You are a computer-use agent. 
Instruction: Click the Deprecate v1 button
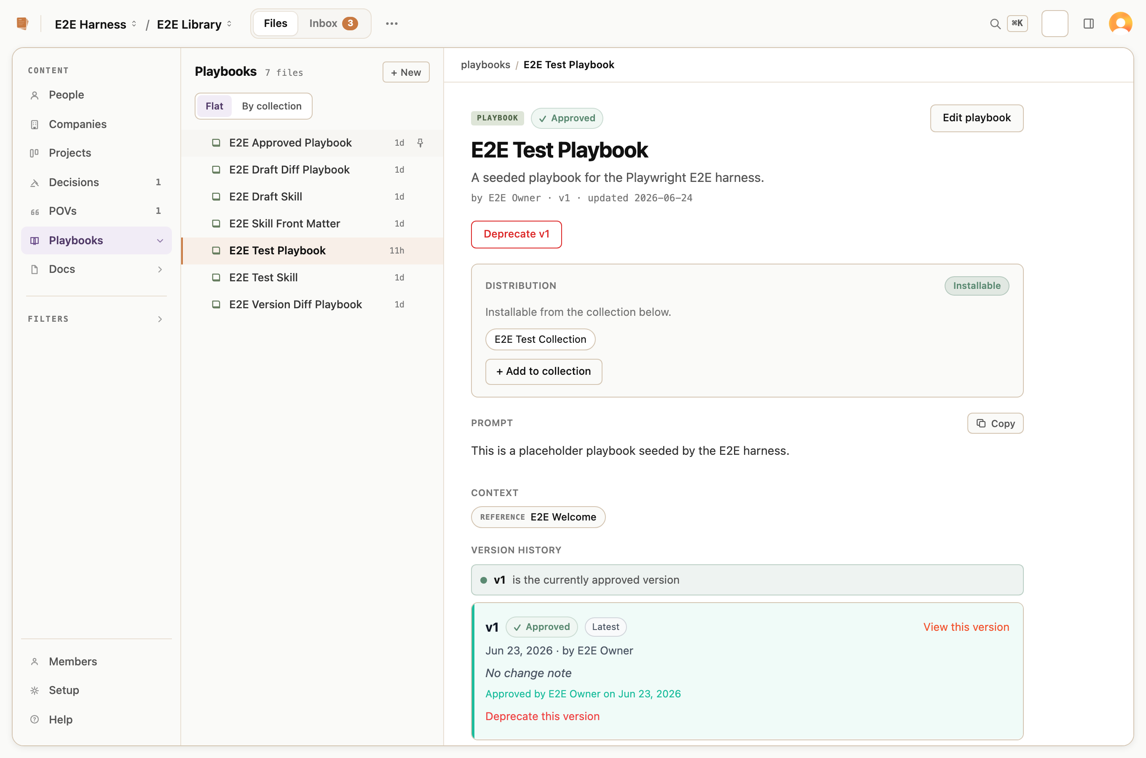tap(516, 234)
